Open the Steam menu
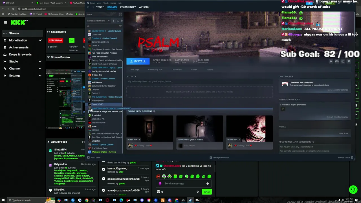Screen dimensions: 361x203 pos(92,3)
